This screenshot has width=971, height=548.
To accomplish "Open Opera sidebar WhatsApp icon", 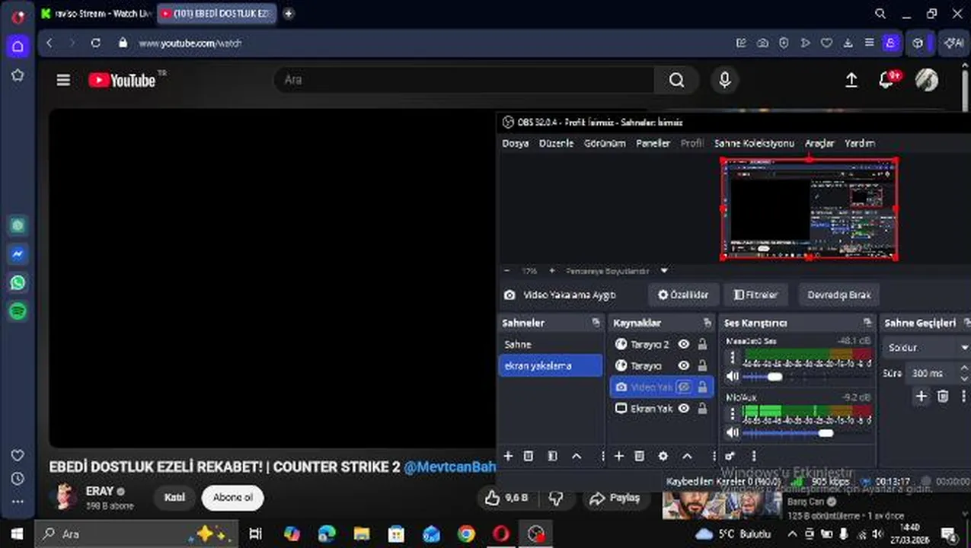I will [x=18, y=282].
